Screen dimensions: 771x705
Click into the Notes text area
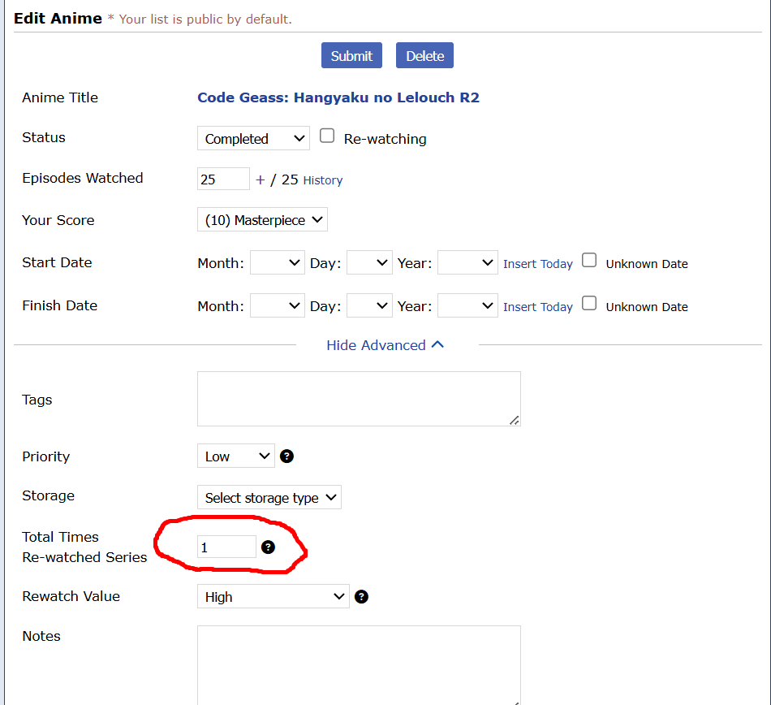click(359, 665)
